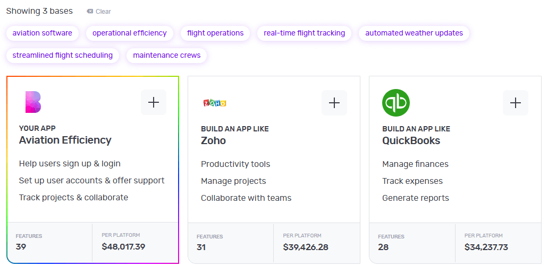Viewport: 548px width, 275px height.
Task: Select the streamlined flight scheduling tag
Action: [x=63, y=56]
